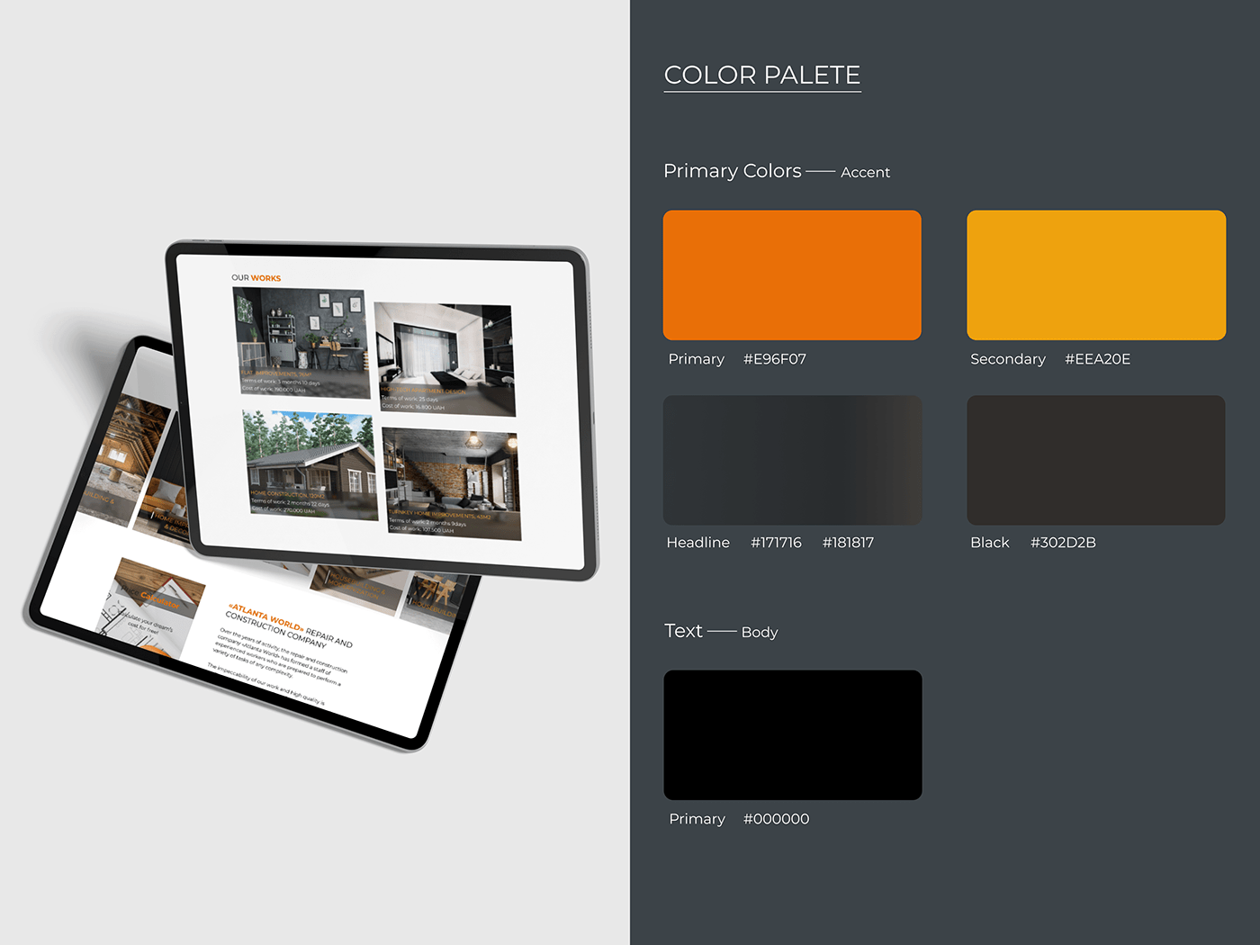
Task: Click the orange Calculator link on the tablet
Action: click(160, 599)
